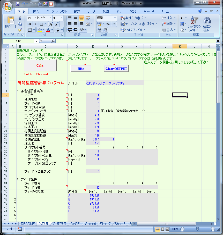Open 並べ替えとフィルタ sort and filter

194,24
